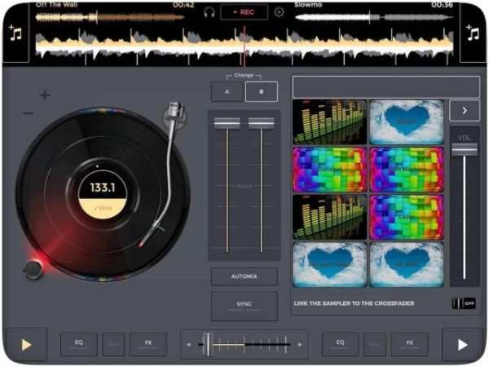The image size is (489, 367).
Task: Trigger the top-right blue heart sample pad
Action: coord(407,122)
